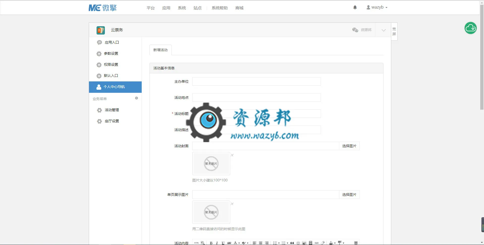
Task: Open paragraph spacing before dropdown
Action: click(335, 243)
